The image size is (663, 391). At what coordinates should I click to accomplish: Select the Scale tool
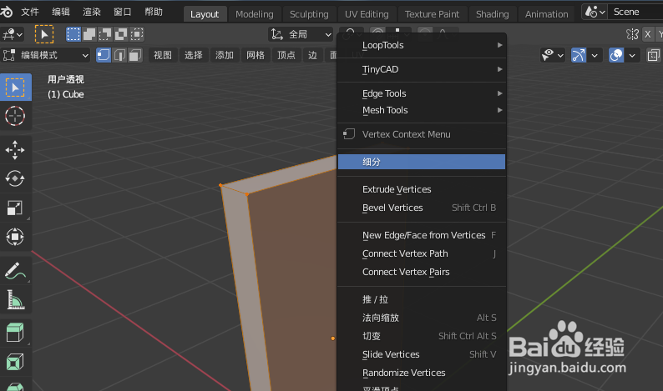pyautogui.click(x=15, y=208)
